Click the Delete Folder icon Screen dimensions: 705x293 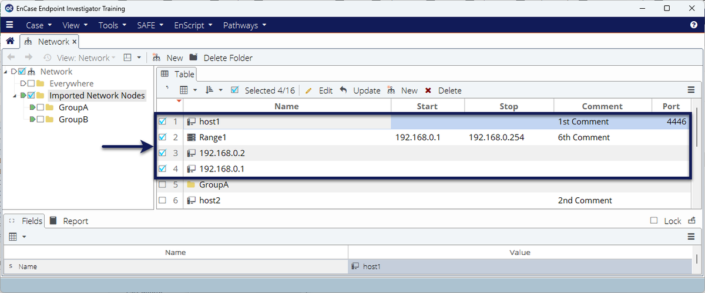[193, 58]
